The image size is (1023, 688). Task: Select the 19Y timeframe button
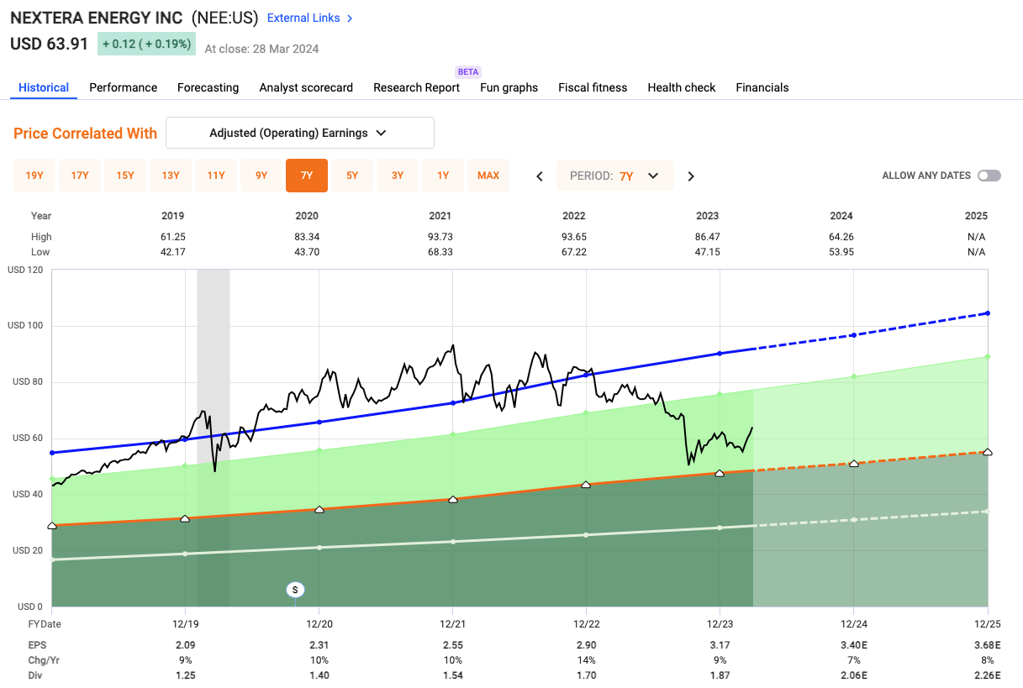click(34, 176)
